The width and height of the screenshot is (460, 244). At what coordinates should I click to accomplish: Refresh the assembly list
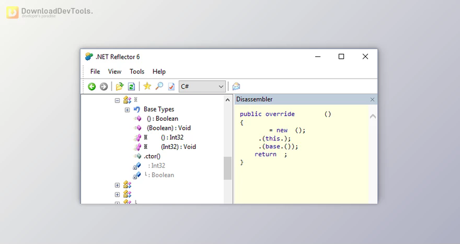(131, 86)
